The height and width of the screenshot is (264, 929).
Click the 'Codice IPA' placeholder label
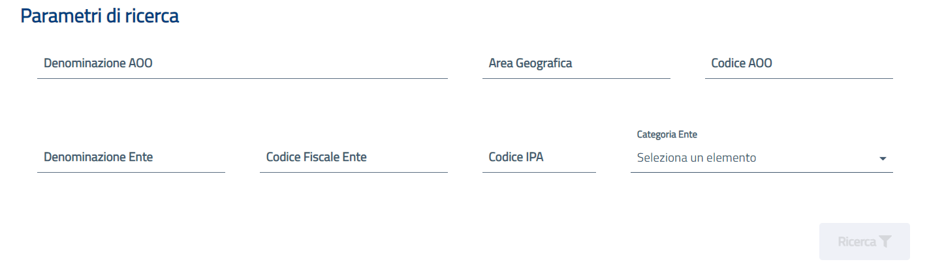(x=516, y=157)
